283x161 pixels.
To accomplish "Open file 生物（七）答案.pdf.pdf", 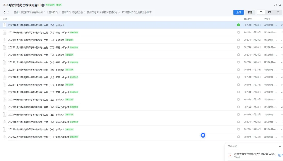I will tap(39, 77).
